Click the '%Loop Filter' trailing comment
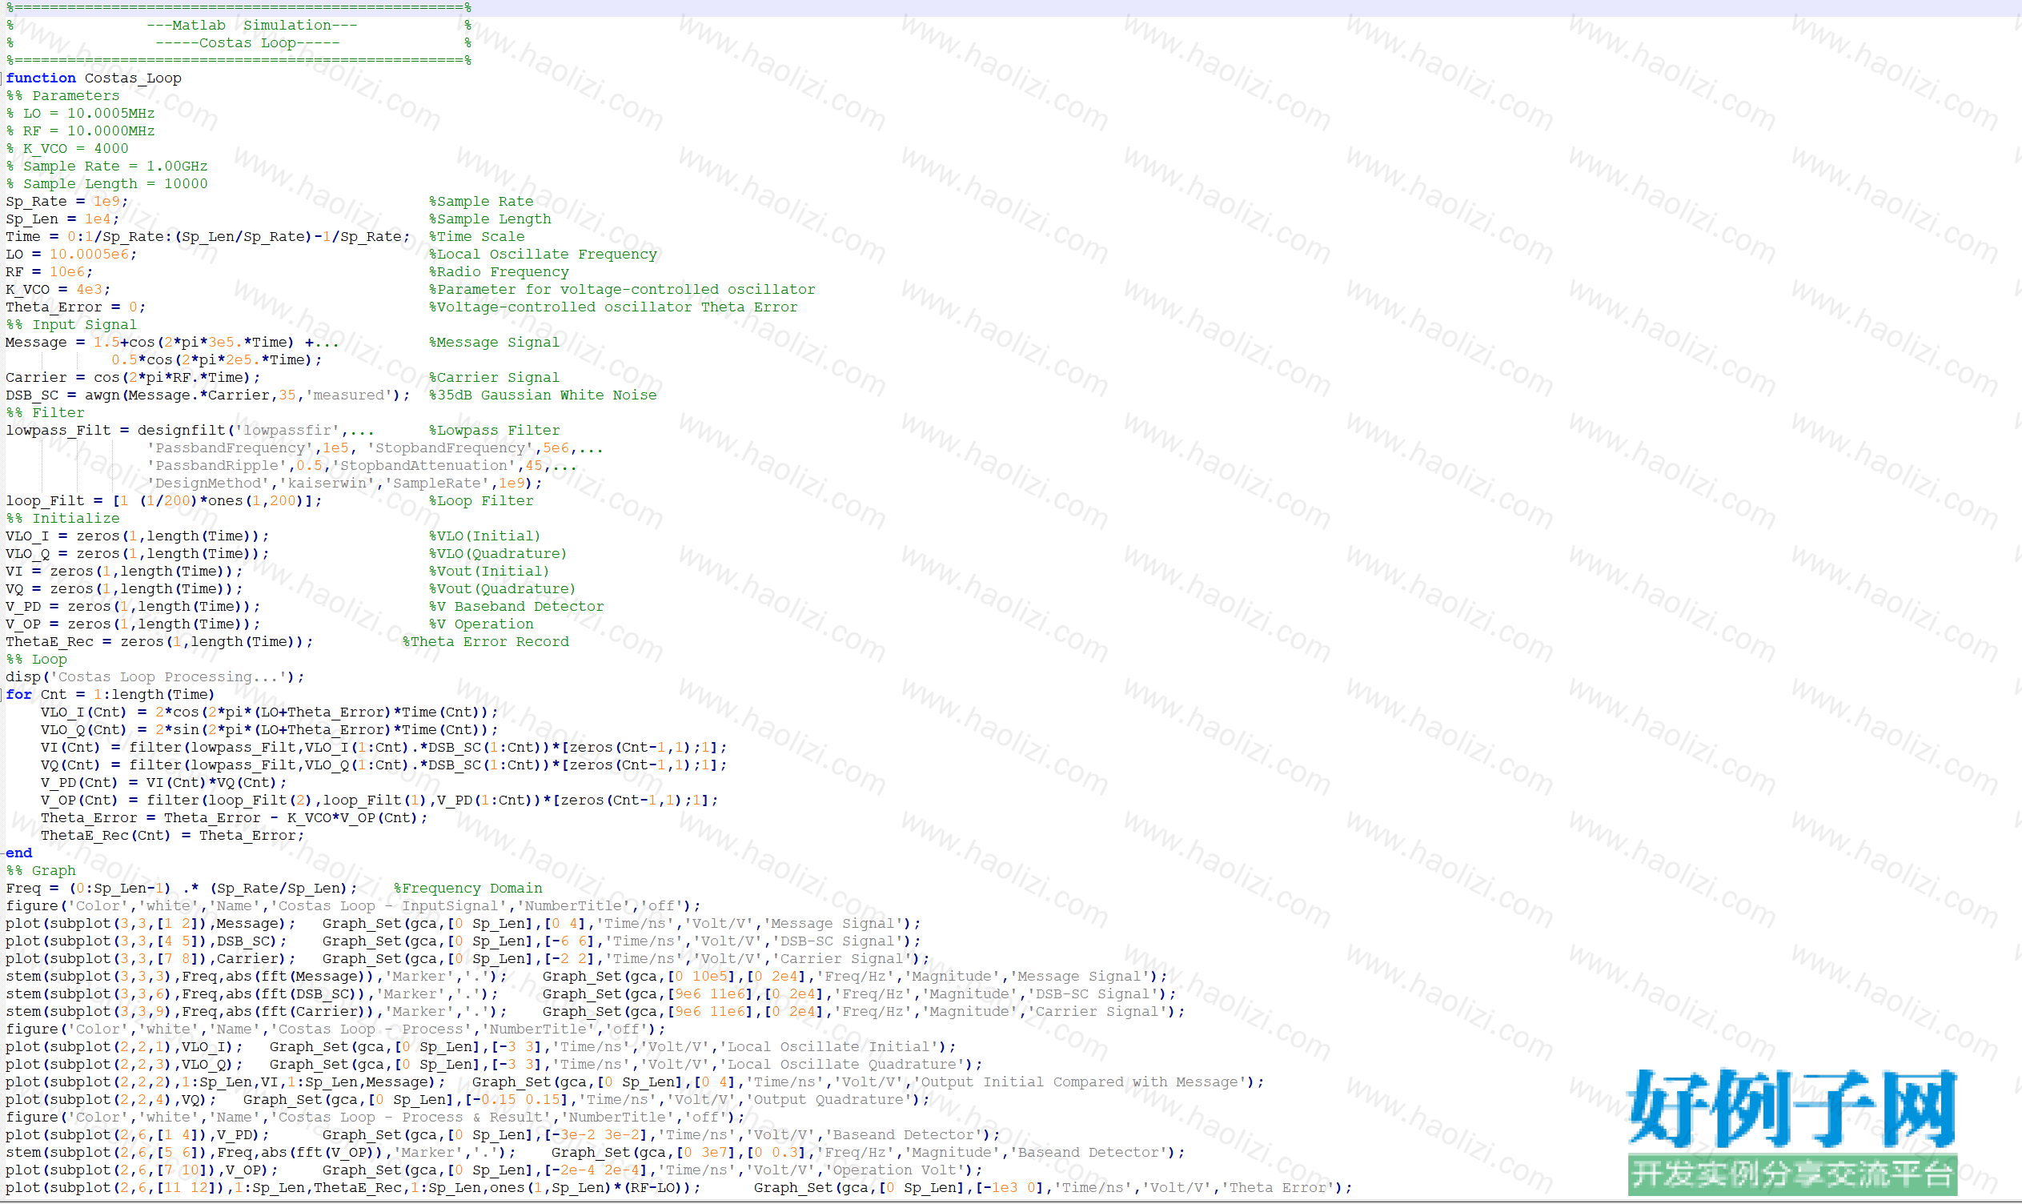Screen dimensions: 2022x1204 pos(482,501)
